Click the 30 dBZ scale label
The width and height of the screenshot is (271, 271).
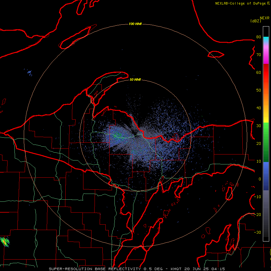(x=259, y=126)
